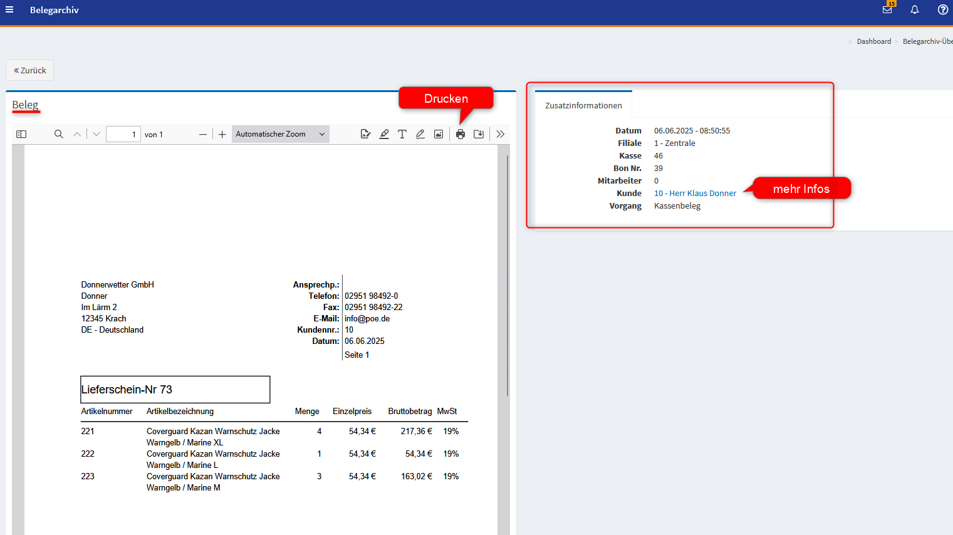Screen dimensions: 953x535
Task: Toggle the PDF viewer sidebar
Action: tap(21, 134)
